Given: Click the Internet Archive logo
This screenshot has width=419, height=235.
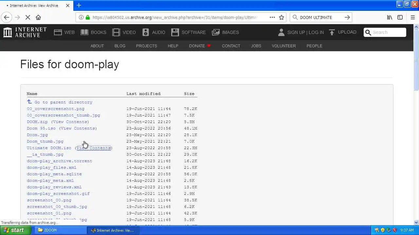Looking at the screenshot, I should (x=25, y=32).
